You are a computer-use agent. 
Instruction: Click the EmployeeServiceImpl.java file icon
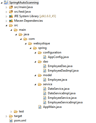[x=45, y=102]
